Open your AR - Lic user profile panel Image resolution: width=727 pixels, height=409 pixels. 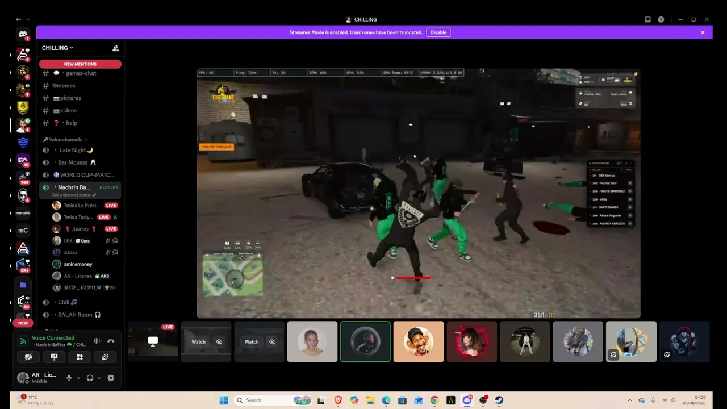click(x=39, y=378)
